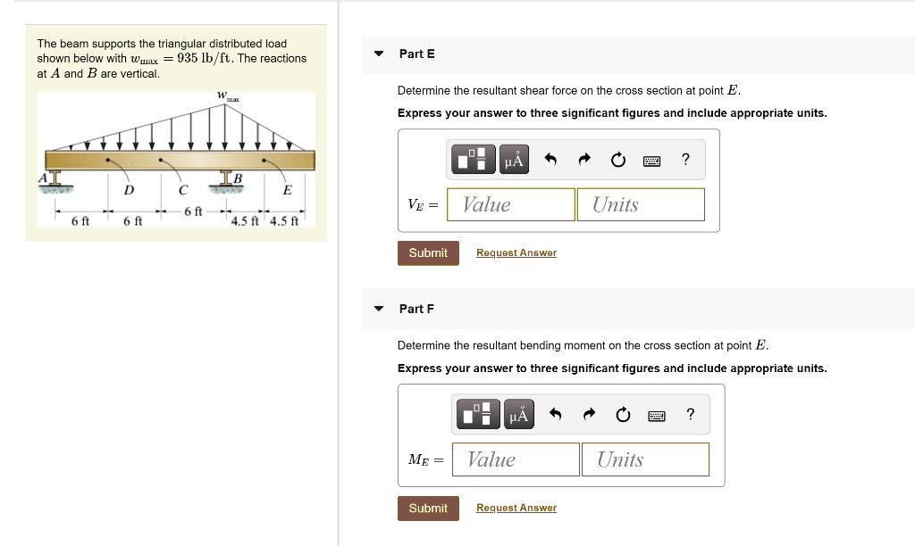Open help for Part E answer box
This screenshot has width=915, height=546.
coord(685,160)
